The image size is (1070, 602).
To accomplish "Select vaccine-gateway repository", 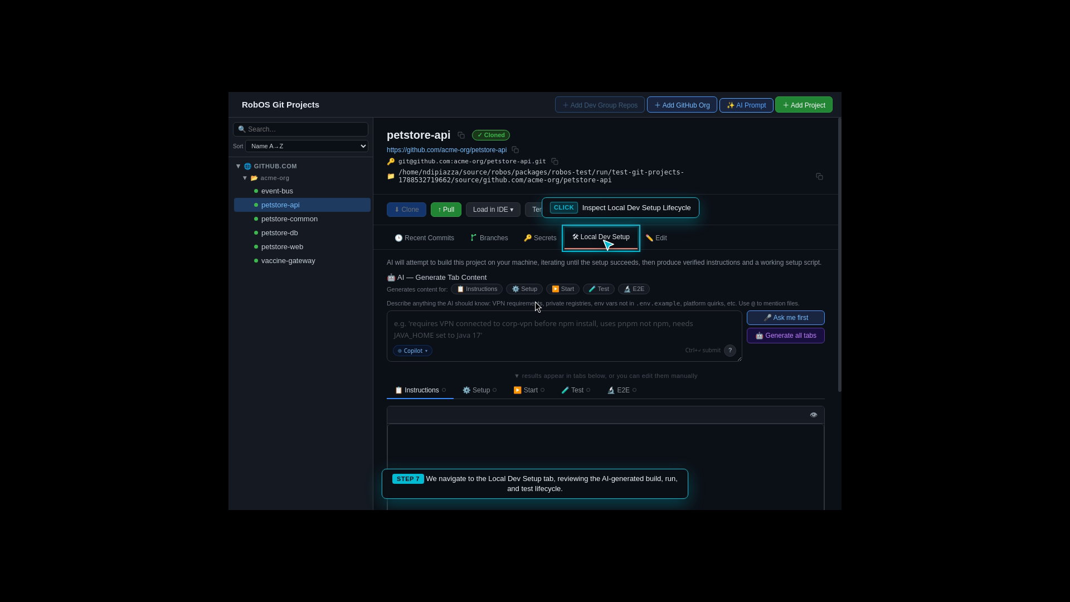I will (302, 261).
